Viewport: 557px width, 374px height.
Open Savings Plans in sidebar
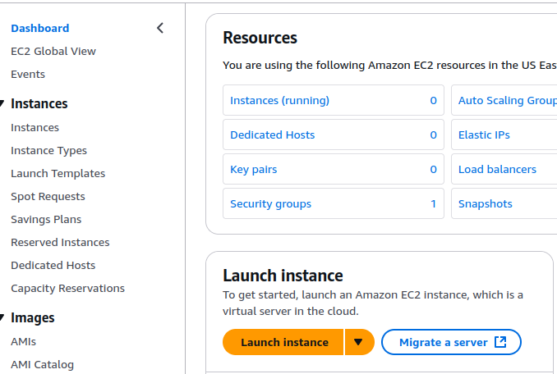[46, 219]
